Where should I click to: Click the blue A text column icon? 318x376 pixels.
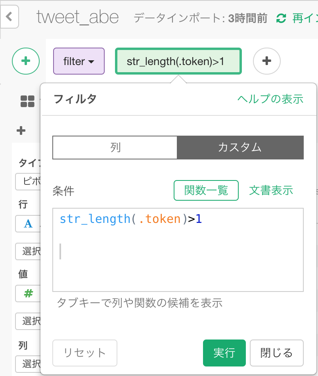coord(28,224)
